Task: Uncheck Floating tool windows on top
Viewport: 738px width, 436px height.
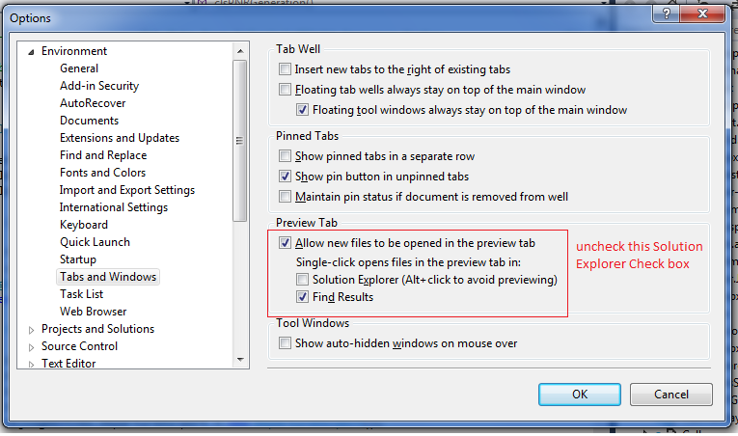Action: (x=302, y=110)
